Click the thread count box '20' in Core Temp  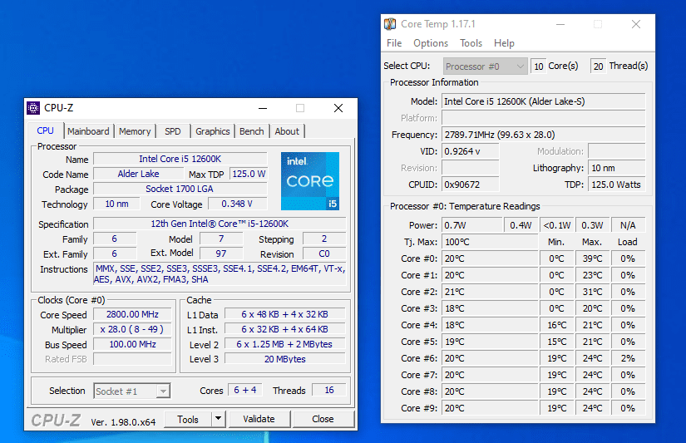pos(599,66)
